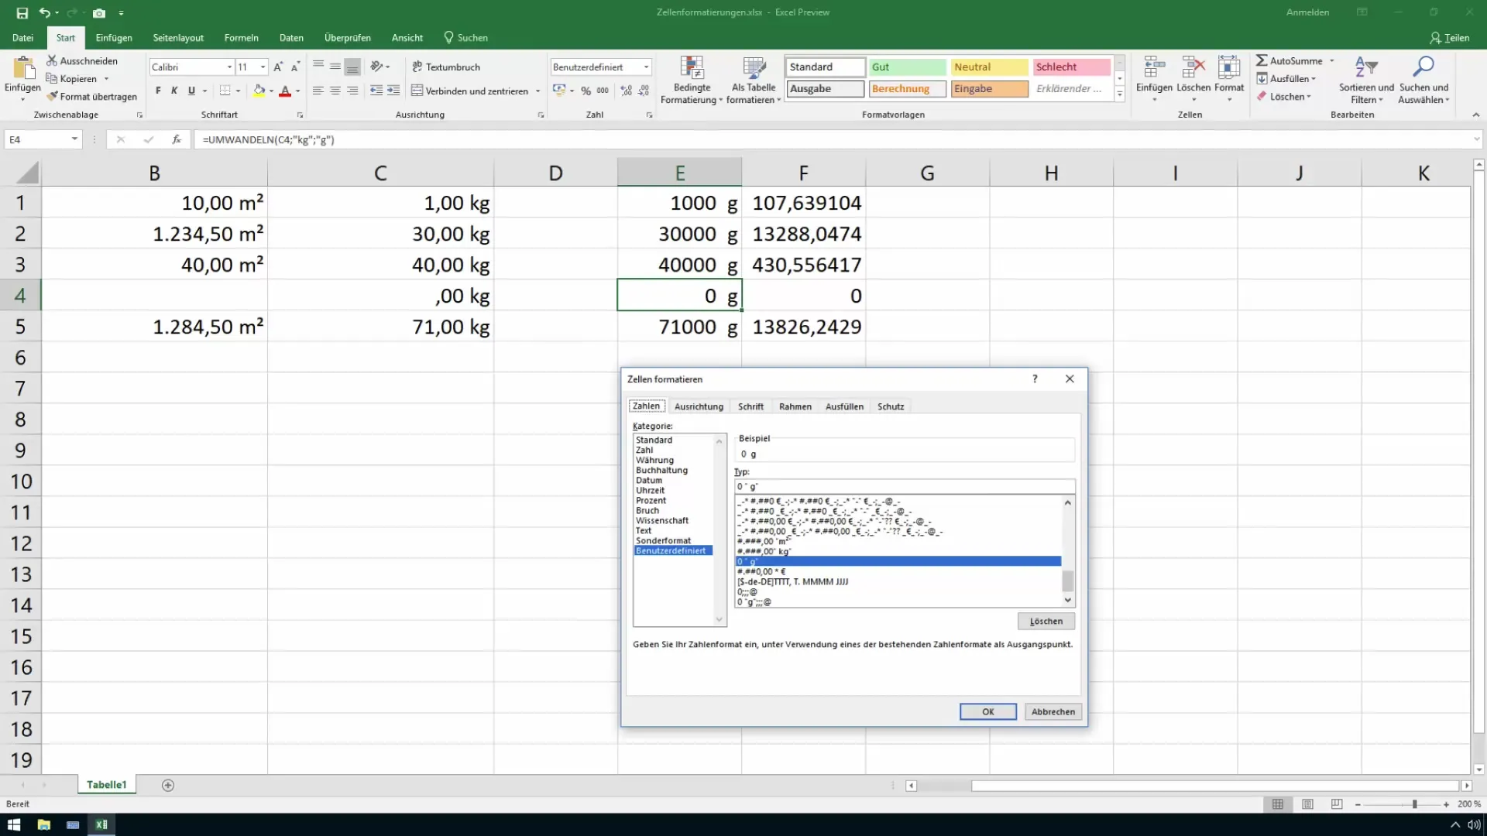Switch to the Einfügen ribbon tab
This screenshot has width=1487, height=836.
click(x=114, y=38)
